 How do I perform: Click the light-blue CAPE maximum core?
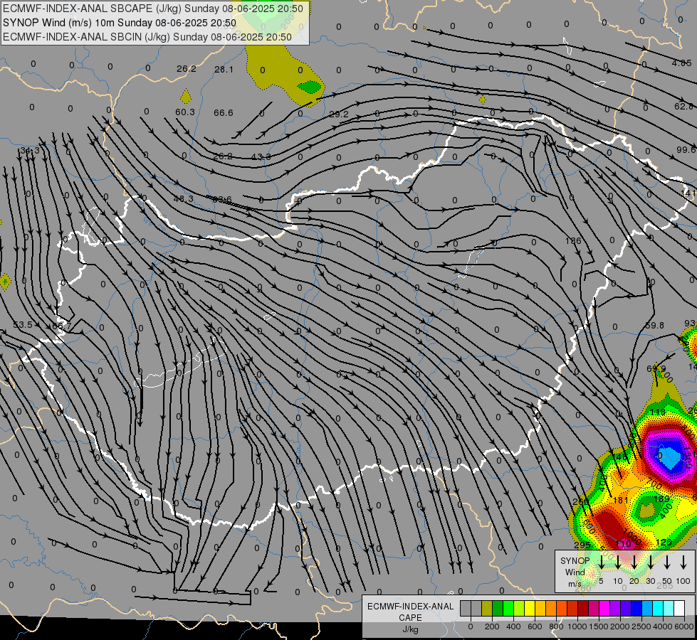coord(669,459)
